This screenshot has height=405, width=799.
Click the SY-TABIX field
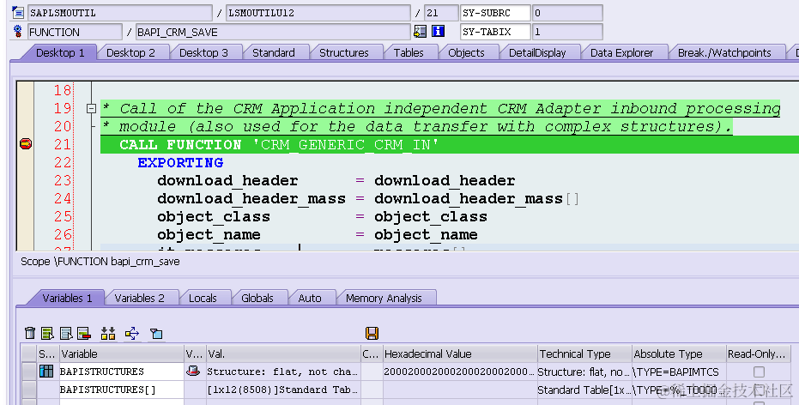495,32
